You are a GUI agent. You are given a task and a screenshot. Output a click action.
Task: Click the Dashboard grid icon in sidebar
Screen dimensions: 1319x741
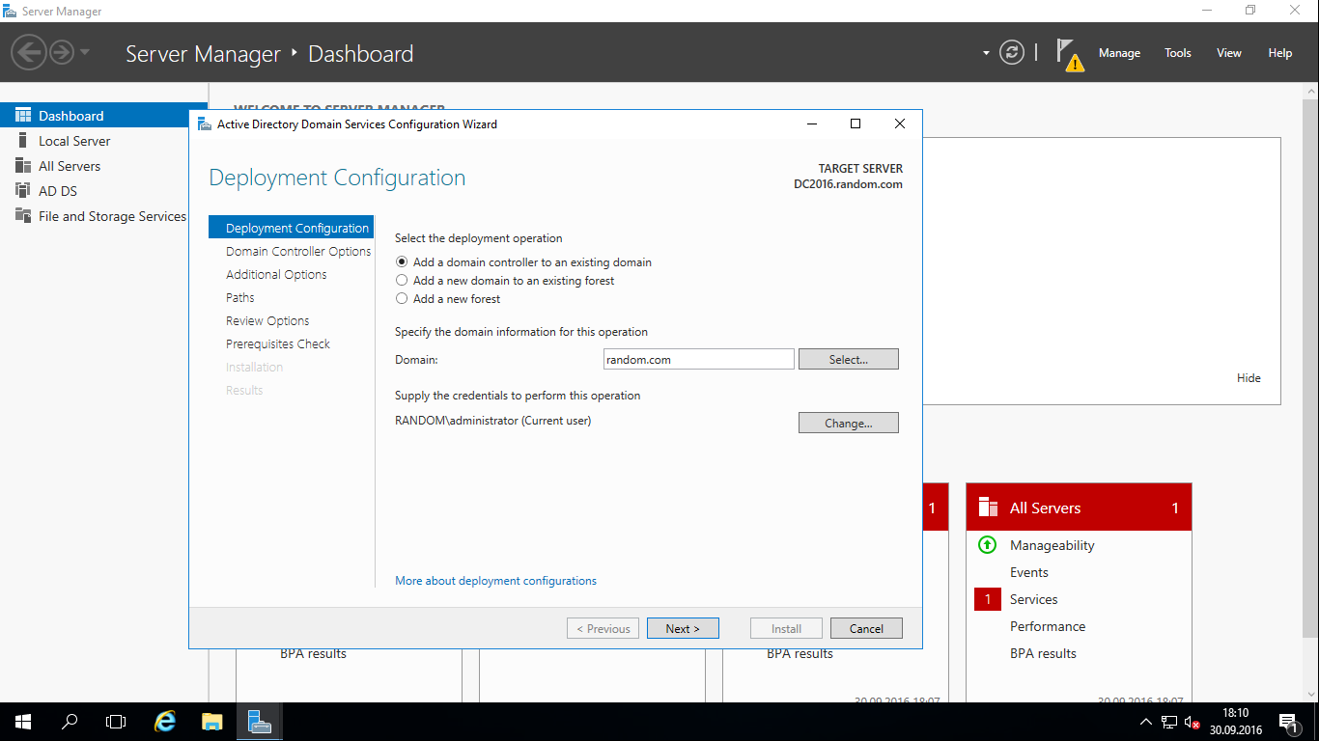pyautogui.click(x=23, y=116)
